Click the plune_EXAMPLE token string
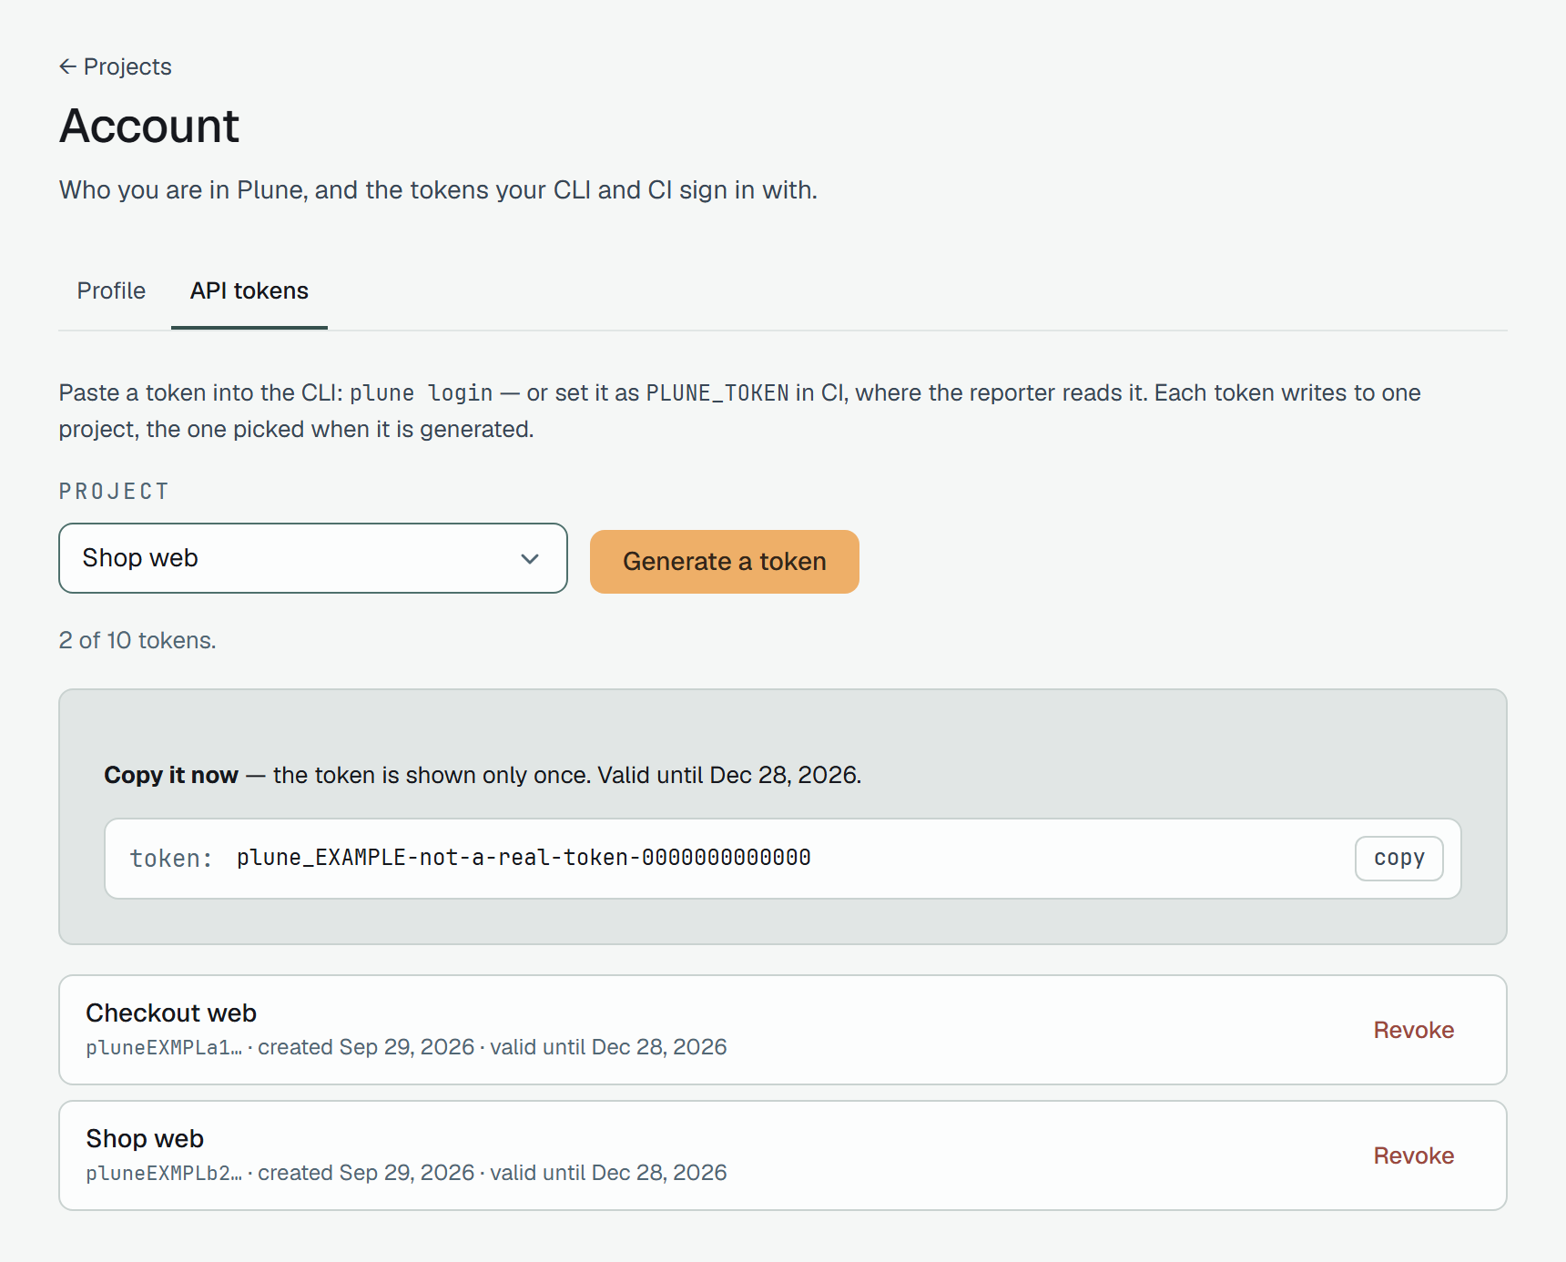This screenshot has width=1566, height=1262. click(x=524, y=858)
